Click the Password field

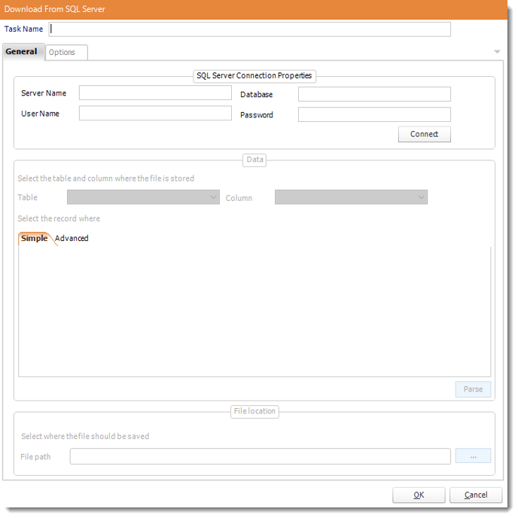(374, 114)
